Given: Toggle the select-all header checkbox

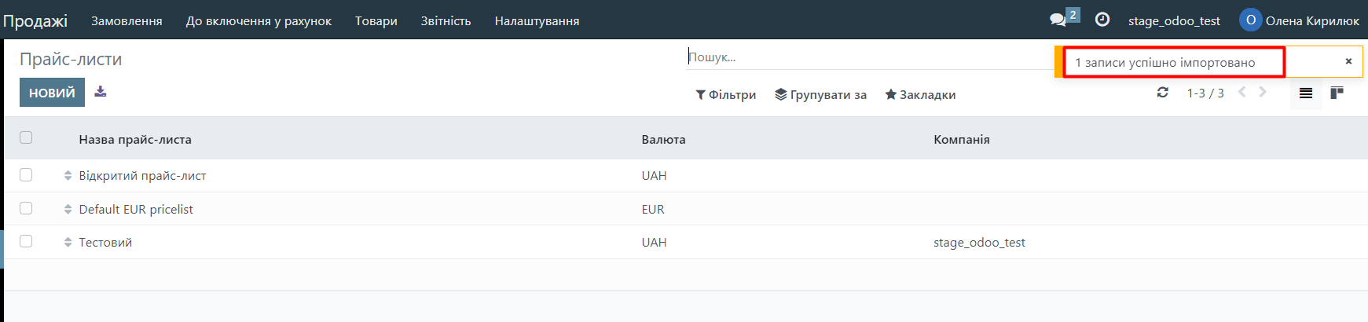Looking at the screenshot, I should (26, 137).
